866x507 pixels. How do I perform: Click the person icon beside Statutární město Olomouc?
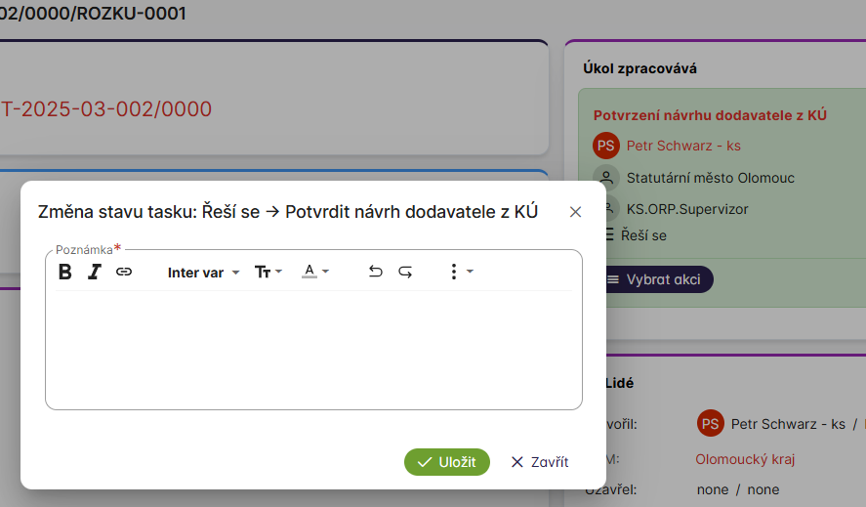[x=606, y=178]
